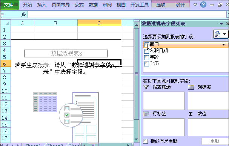Switch to the 视图 tab
This screenshot has height=146, width=229.
pyautogui.click(x=121, y=5)
